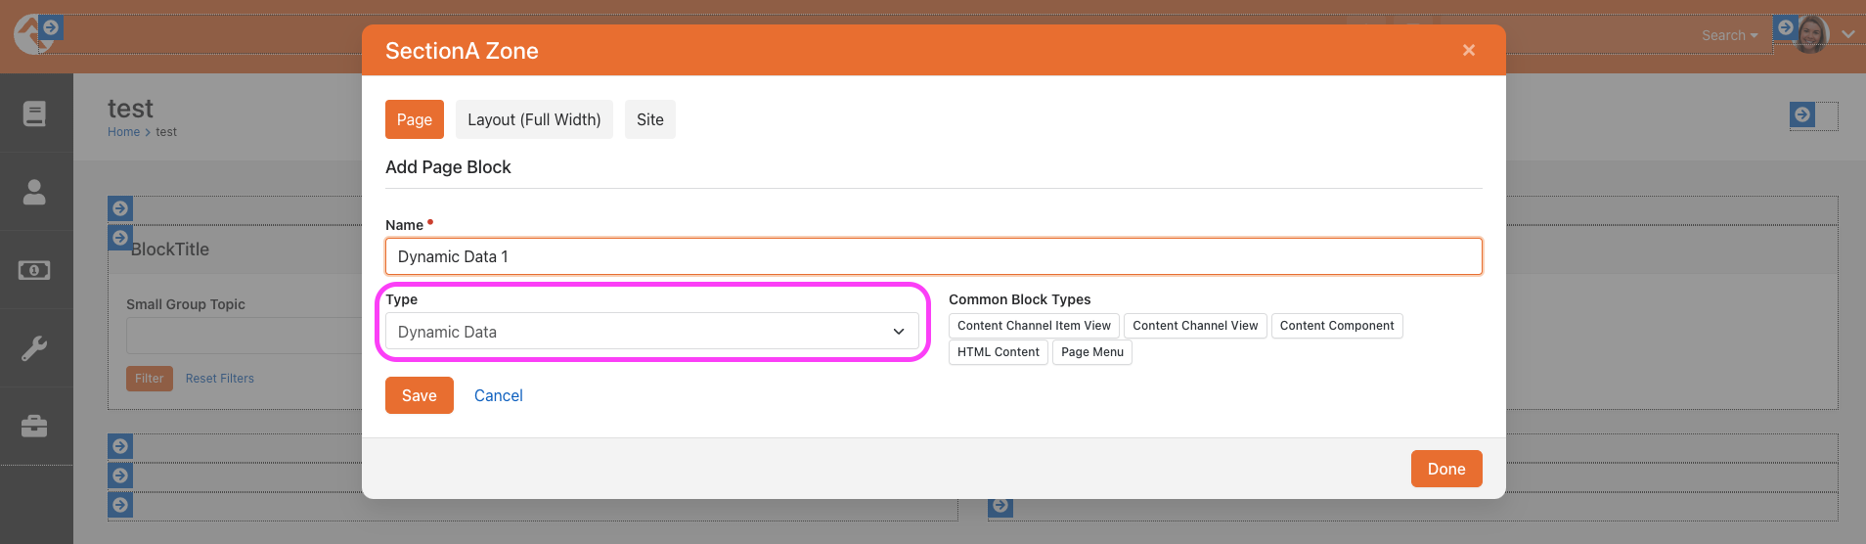Open the Type dropdown showing Dynamic Data
Viewport: 1866px width, 544px height.
click(652, 332)
